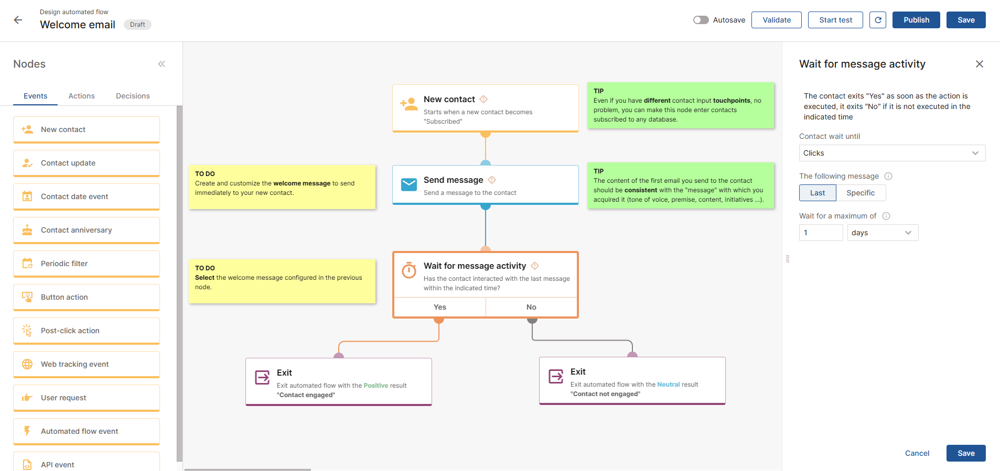Click the Nodes list vertical scrollbar
Viewport: 1000px width, 471px height.
[179, 283]
